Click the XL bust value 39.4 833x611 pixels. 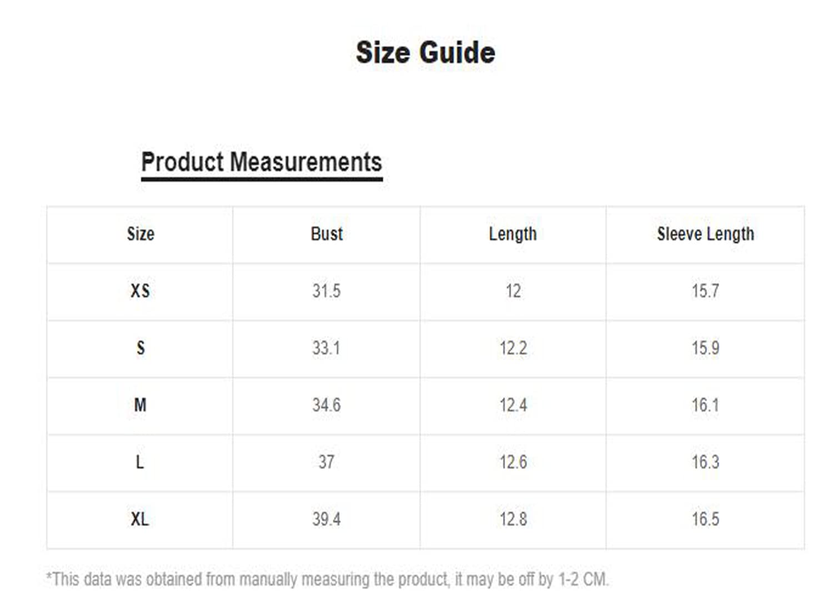(x=326, y=519)
